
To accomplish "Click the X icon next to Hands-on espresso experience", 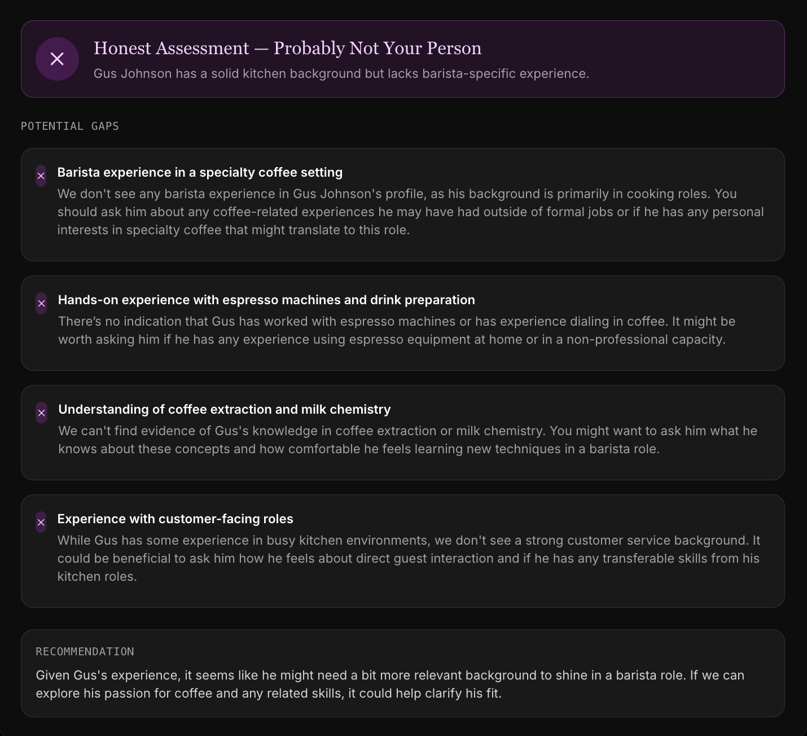I will (x=41, y=304).
